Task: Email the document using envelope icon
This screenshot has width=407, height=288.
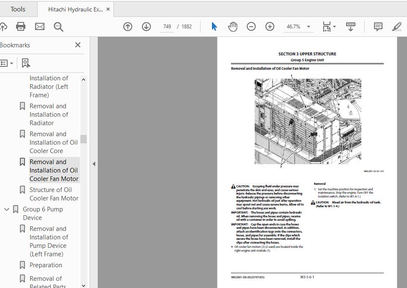Action: point(39,26)
